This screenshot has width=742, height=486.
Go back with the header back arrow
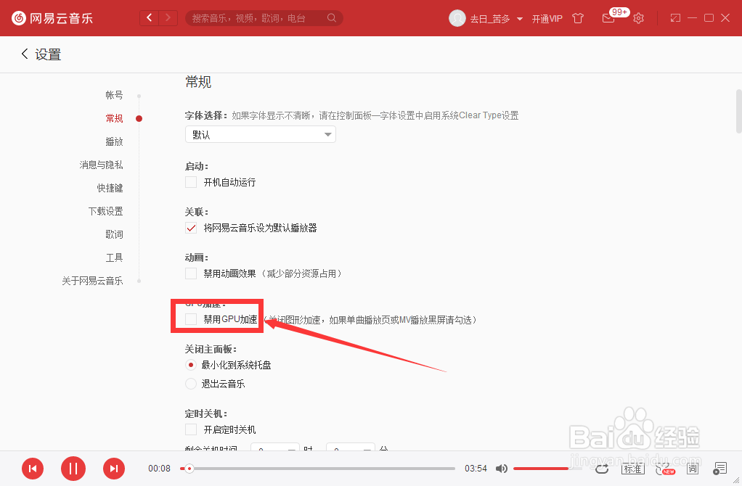(x=149, y=18)
